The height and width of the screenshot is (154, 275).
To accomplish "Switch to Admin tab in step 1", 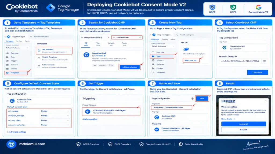I will coord(27,41).
